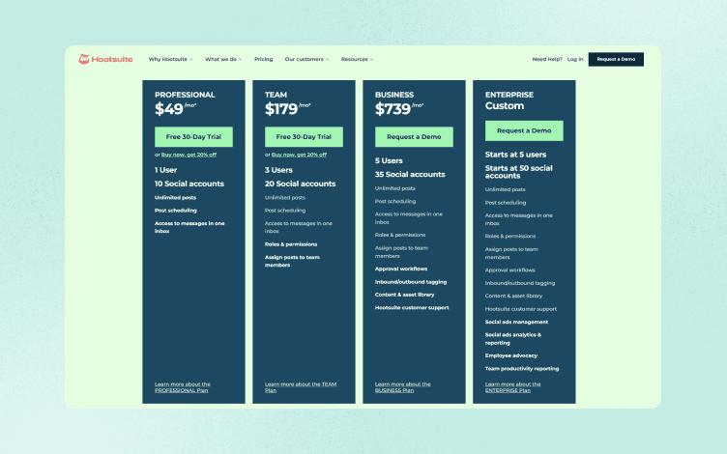
Task: Click the Need Help? link
Action: [x=547, y=59]
